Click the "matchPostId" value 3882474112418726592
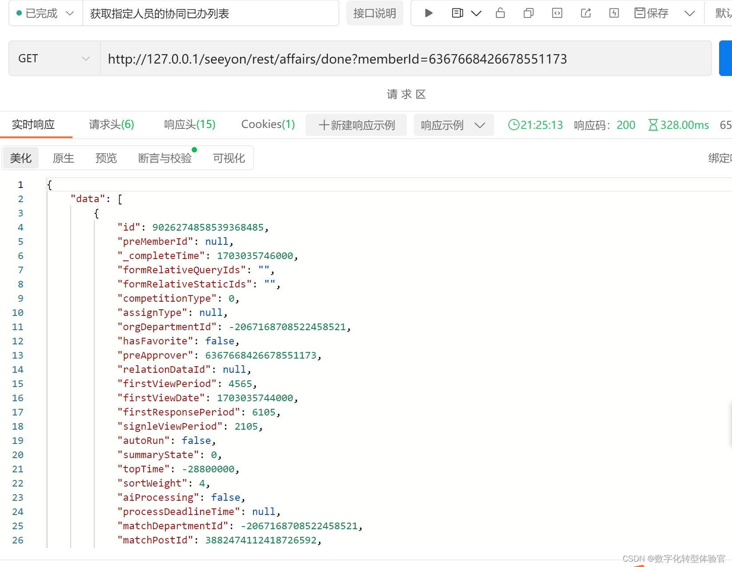The image size is (732, 567). pyautogui.click(x=261, y=540)
